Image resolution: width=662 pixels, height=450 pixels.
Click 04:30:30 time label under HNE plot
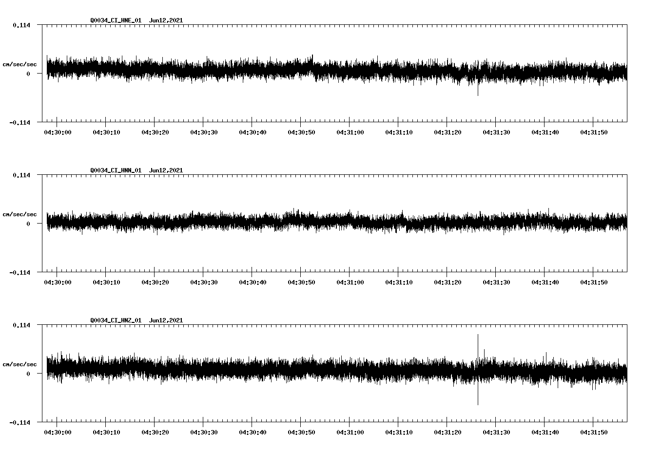204,132
